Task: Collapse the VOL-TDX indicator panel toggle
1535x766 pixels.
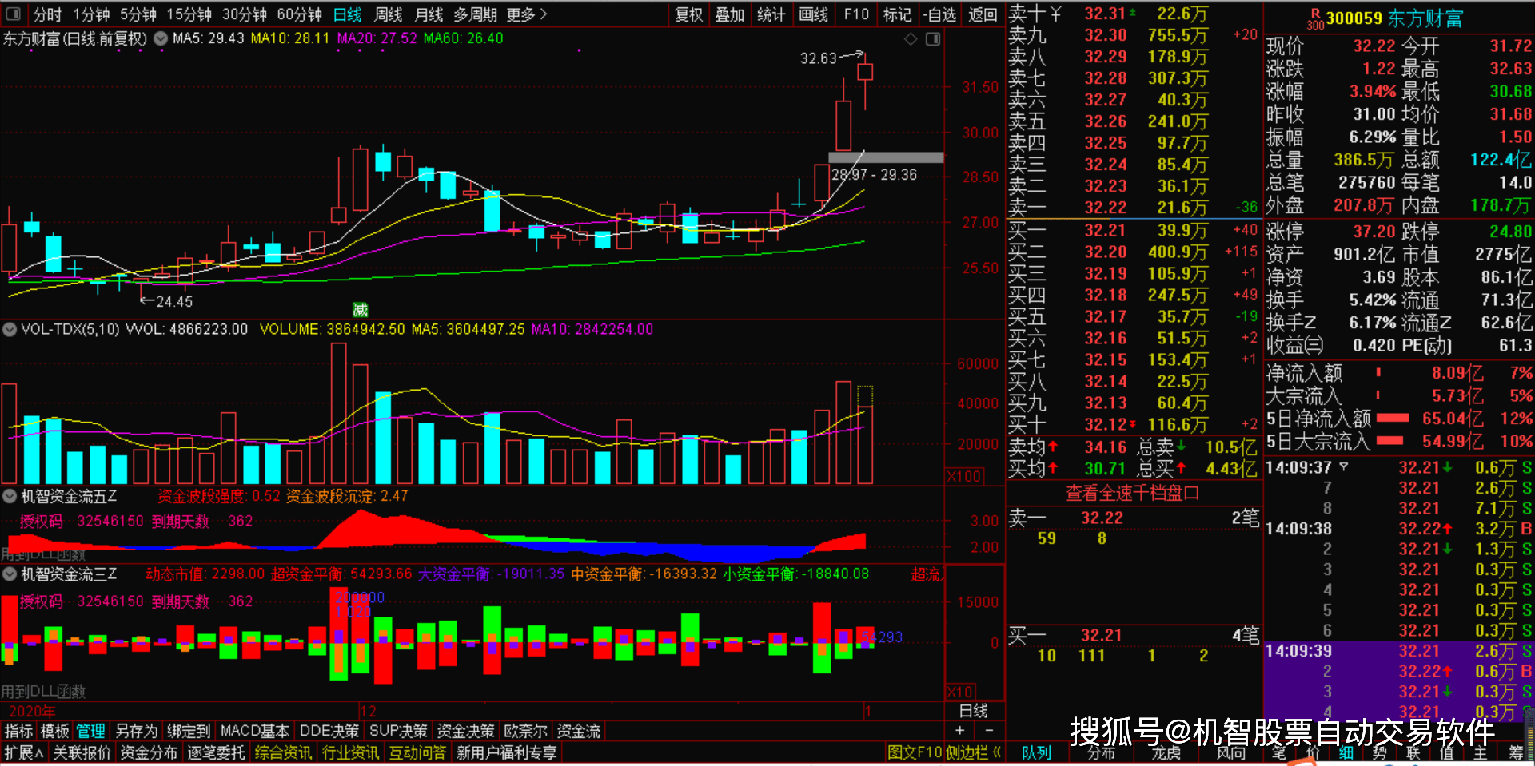Action: pyautogui.click(x=10, y=329)
